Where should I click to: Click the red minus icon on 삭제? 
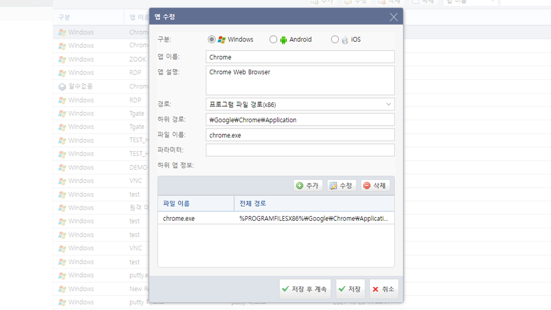coord(367,186)
